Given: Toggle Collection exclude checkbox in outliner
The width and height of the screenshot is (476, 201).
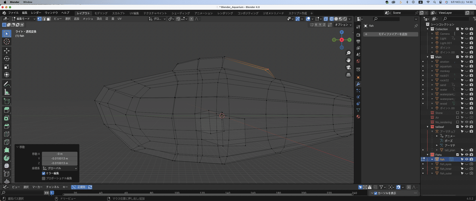Looking at the screenshot, I should point(457,29).
